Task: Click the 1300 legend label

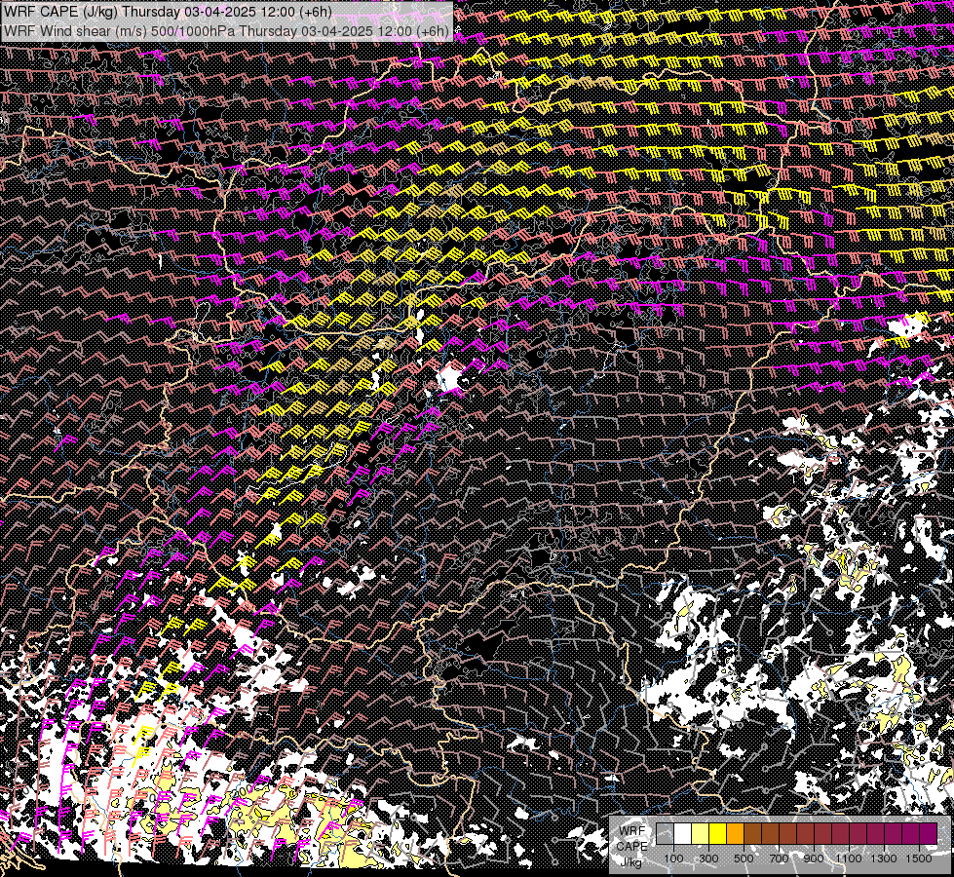Action: pos(884,858)
